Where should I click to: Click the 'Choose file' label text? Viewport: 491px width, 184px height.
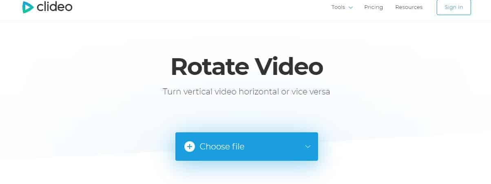222,147
